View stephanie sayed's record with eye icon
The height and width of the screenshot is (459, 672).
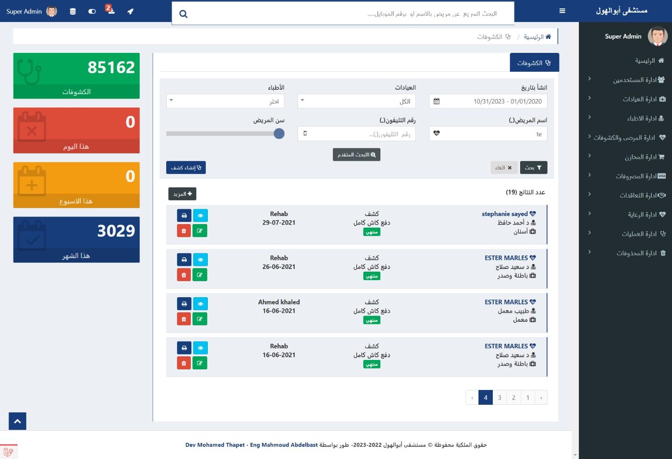200,216
